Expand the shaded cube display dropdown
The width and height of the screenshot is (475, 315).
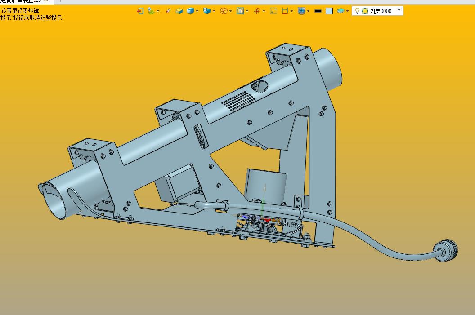point(197,11)
